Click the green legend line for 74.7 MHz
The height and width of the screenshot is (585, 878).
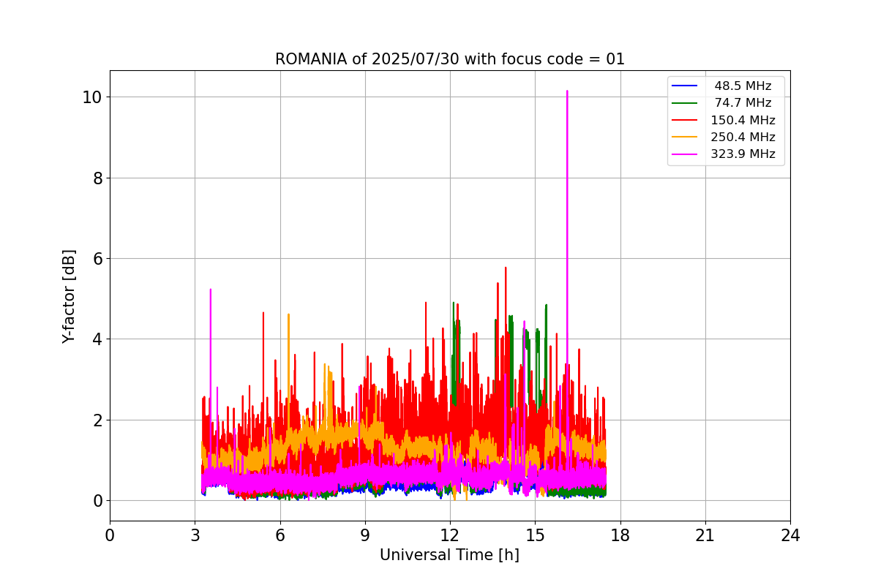click(x=685, y=103)
